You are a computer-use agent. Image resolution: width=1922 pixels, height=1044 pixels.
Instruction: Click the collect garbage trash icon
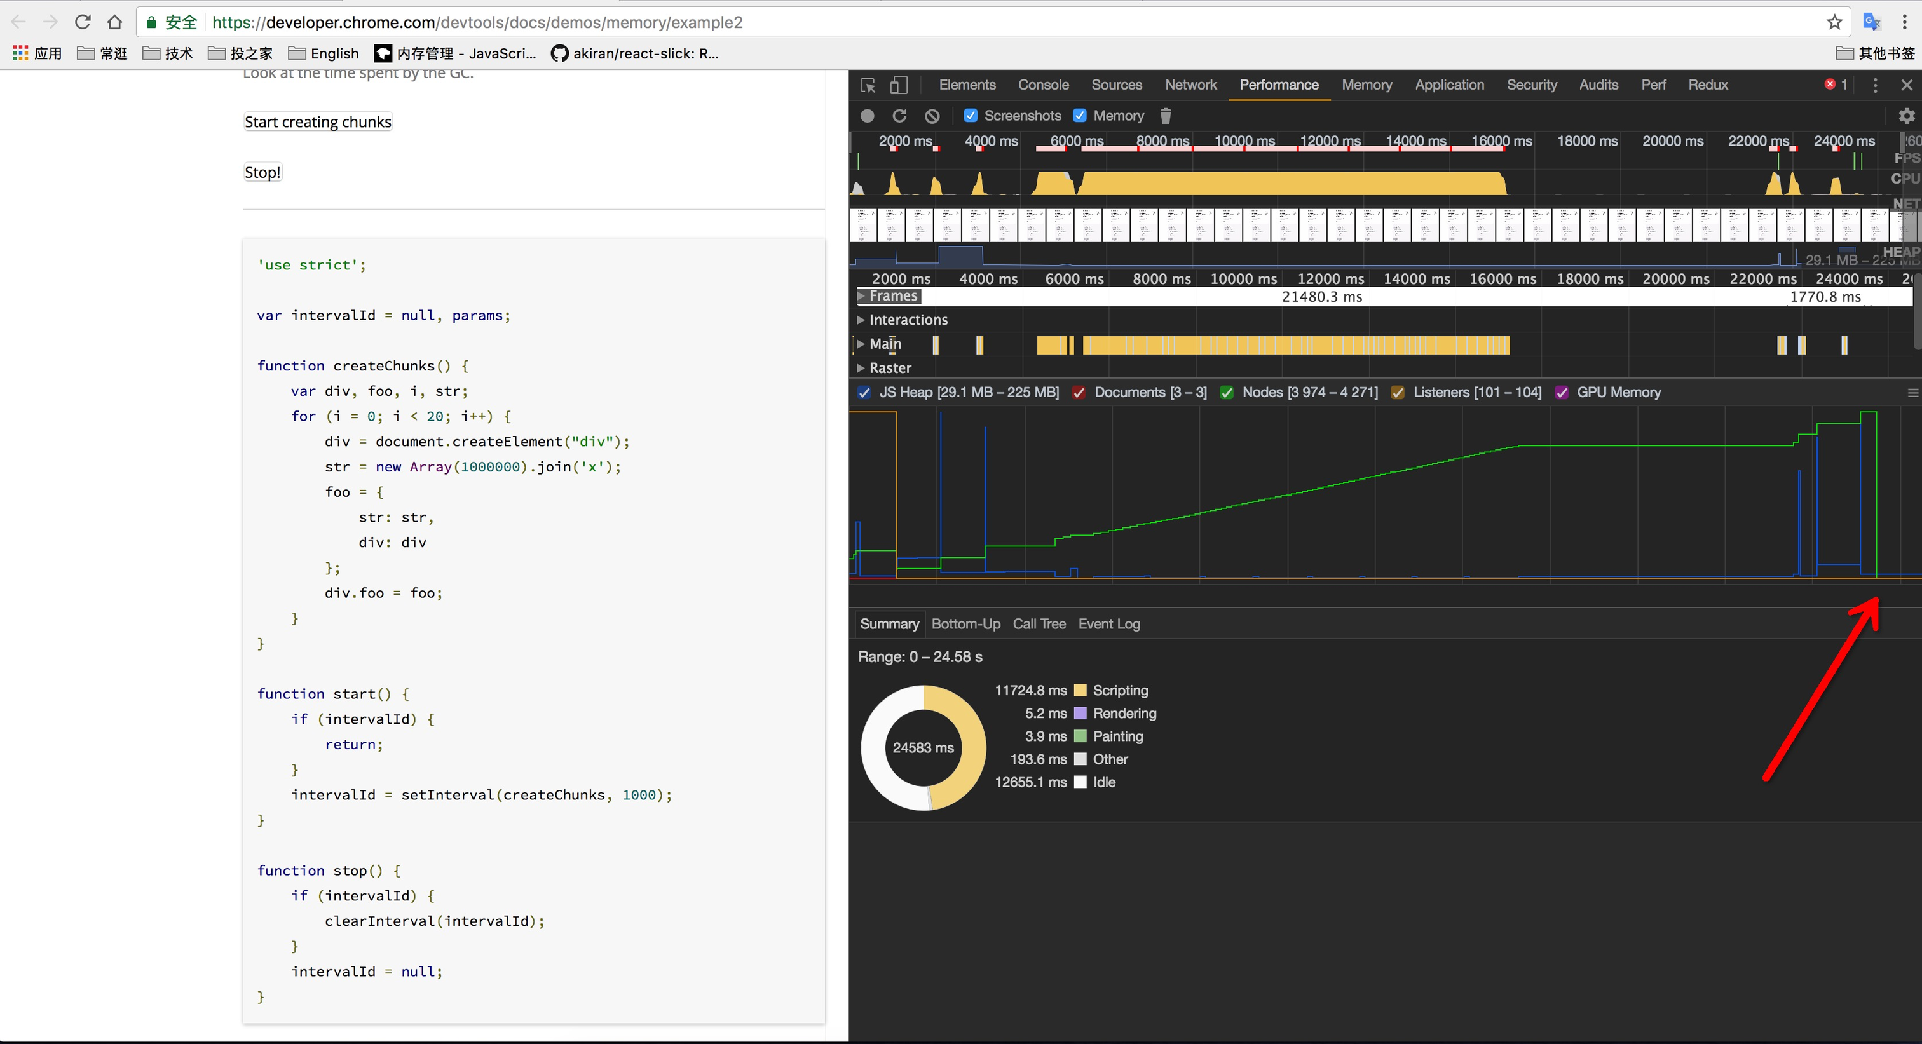(1166, 116)
